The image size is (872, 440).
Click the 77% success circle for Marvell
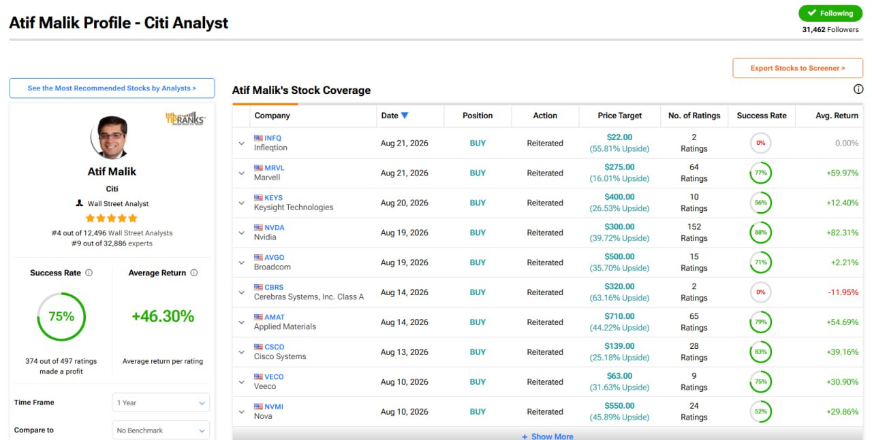[x=761, y=173]
